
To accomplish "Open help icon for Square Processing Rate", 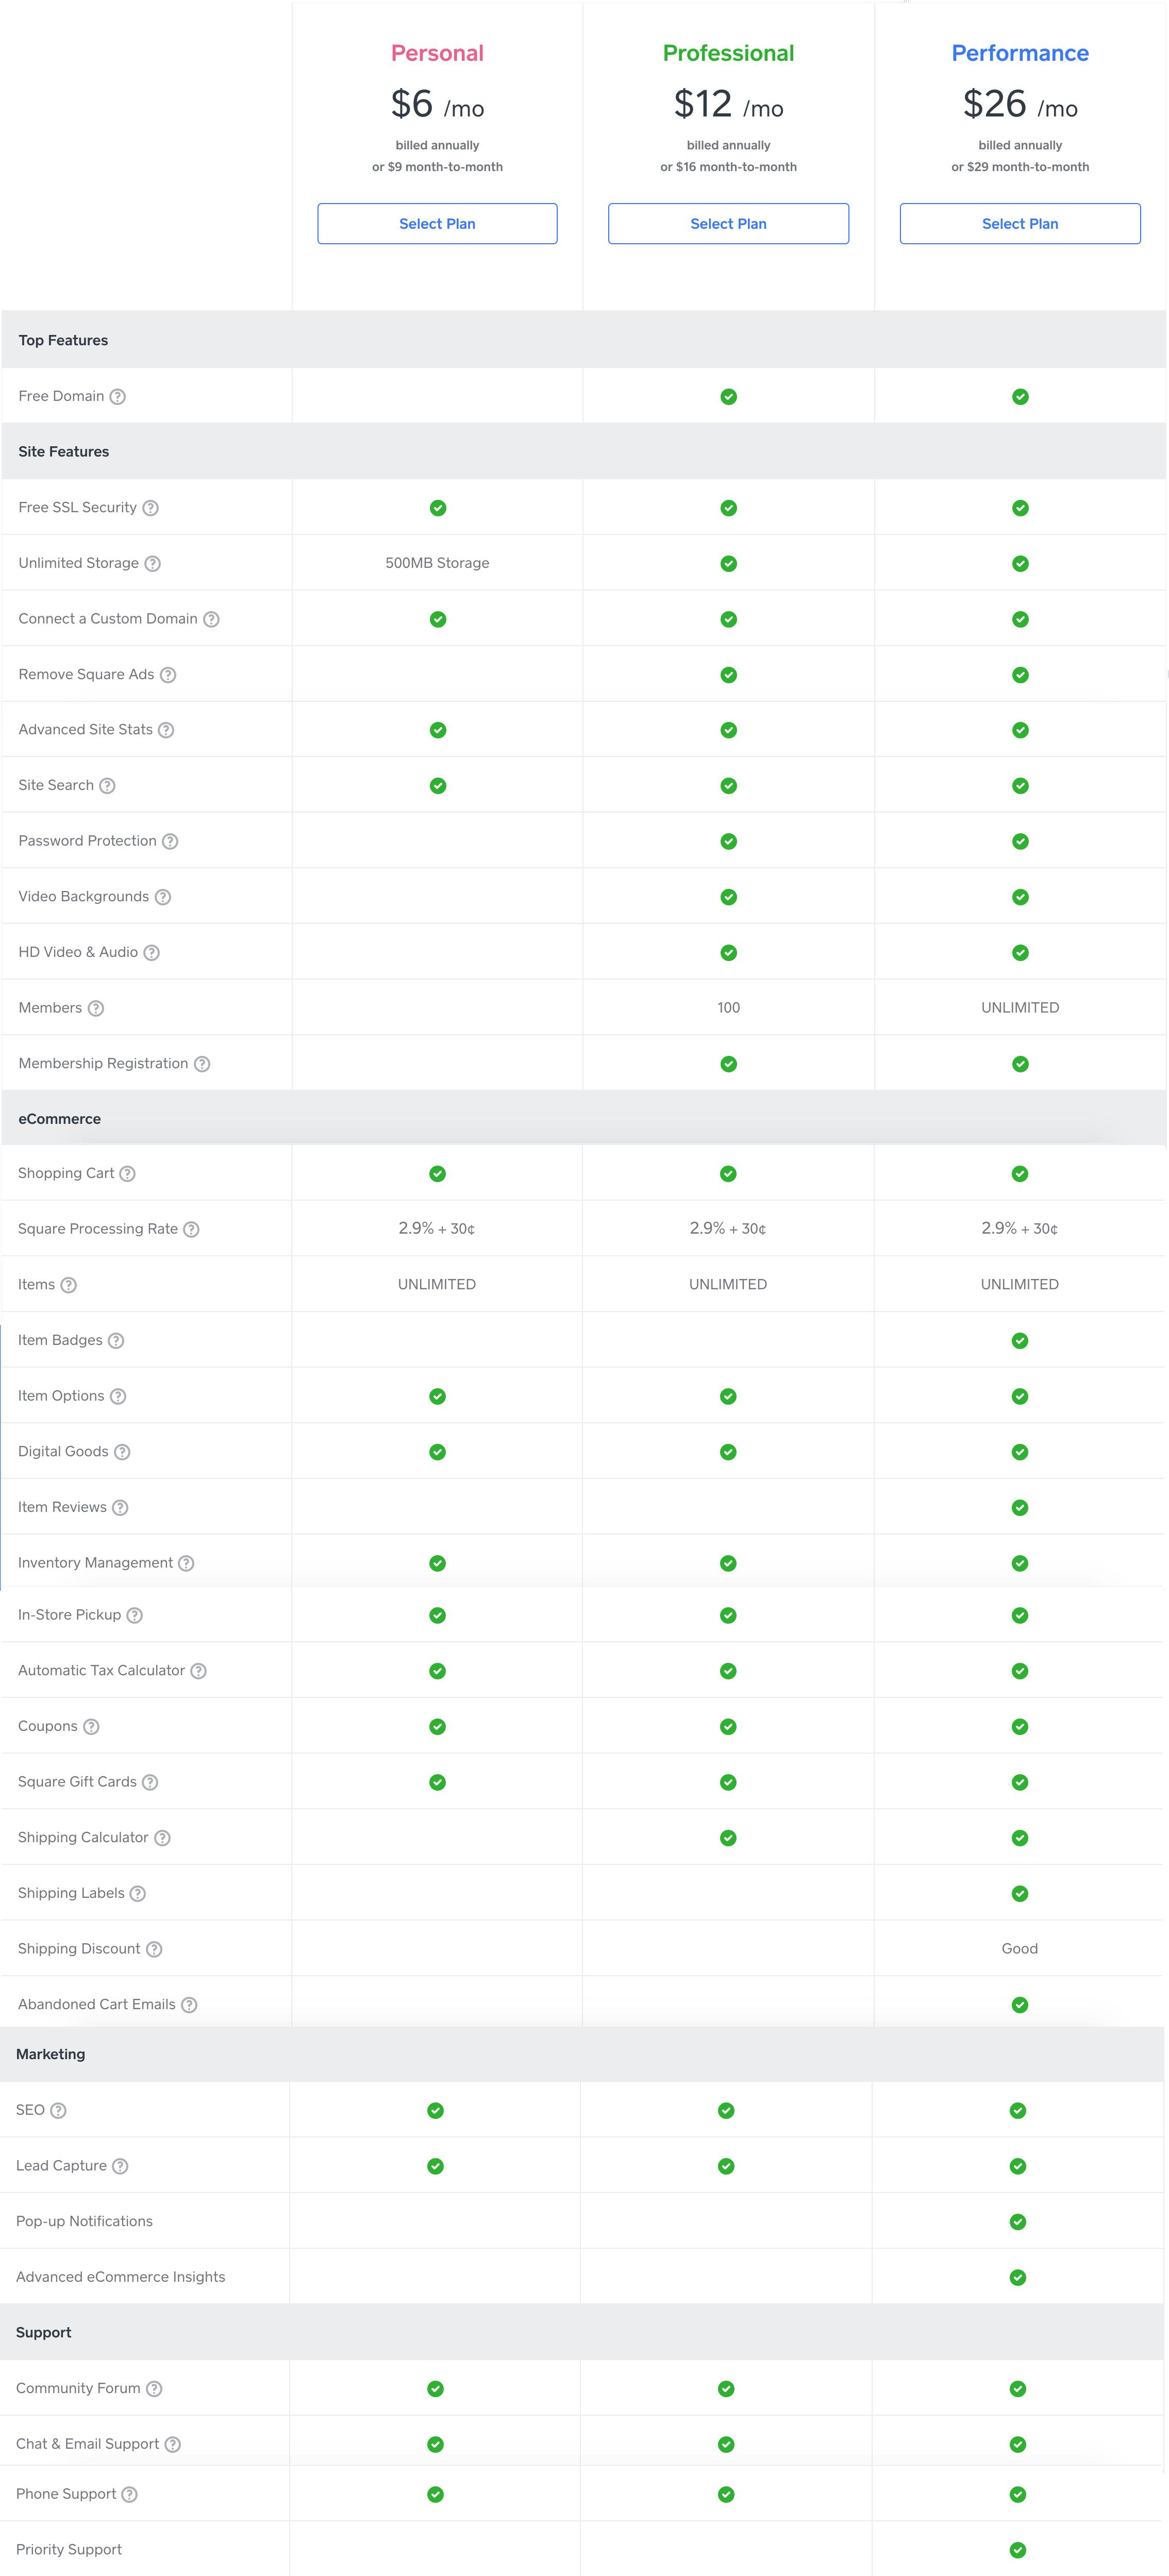I will click(x=191, y=1229).
